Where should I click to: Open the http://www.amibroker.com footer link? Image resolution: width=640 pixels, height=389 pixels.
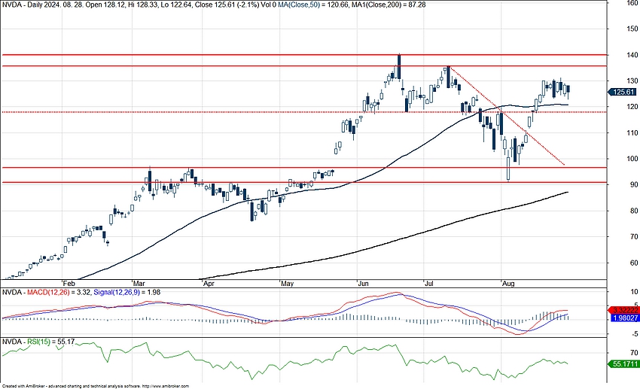166,386
